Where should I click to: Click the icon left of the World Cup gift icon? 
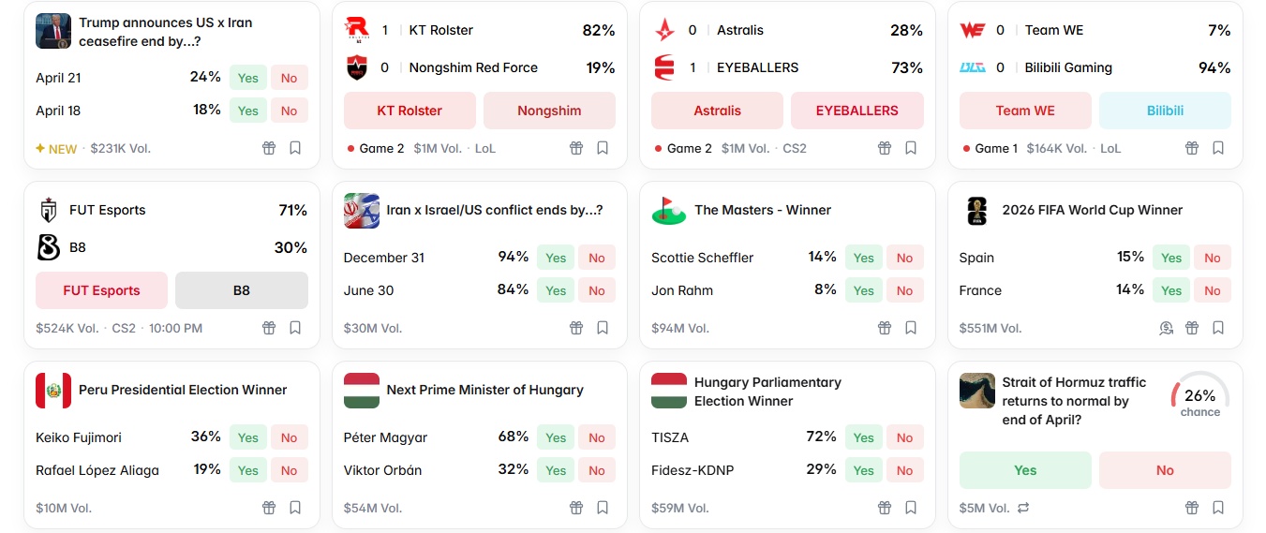tap(1166, 328)
